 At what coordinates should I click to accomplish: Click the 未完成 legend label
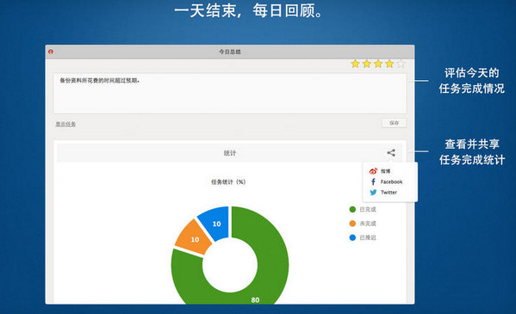pyautogui.click(x=368, y=224)
